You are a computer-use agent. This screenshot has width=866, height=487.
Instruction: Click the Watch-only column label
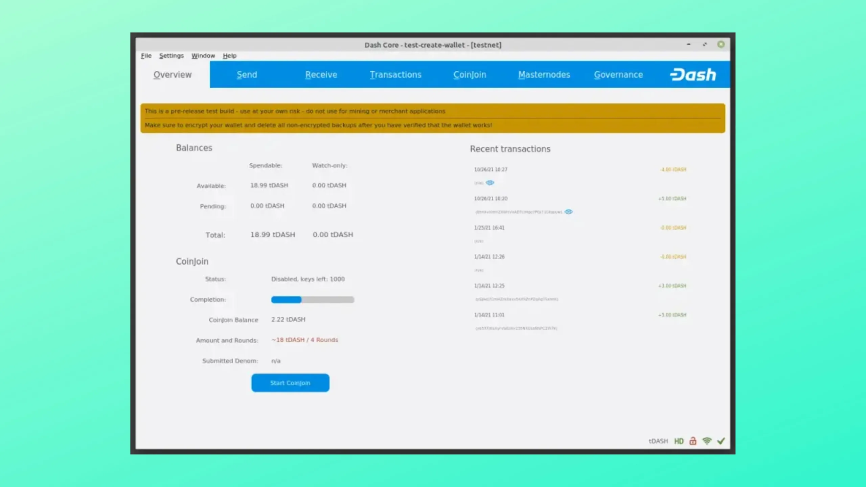[x=329, y=165]
